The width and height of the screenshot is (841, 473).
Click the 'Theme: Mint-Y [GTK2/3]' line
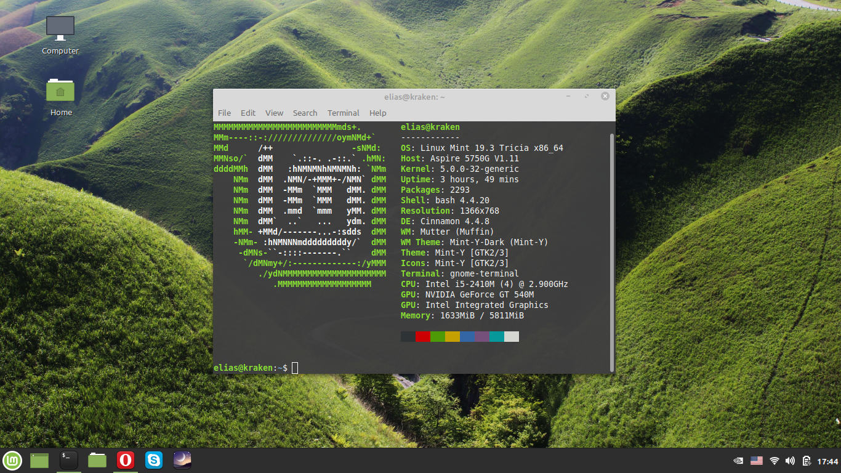[455, 253]
